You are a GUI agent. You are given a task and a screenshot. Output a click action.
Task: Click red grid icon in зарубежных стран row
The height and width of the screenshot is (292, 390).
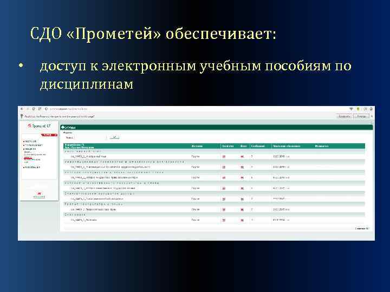tap(224, 178)
